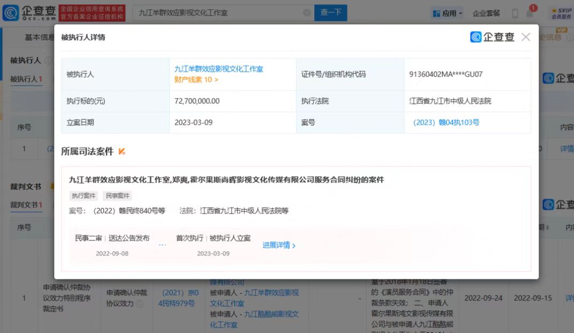Viewport: 574px width, 333px height.
Task: Click the SVIP 会员服务 icon
Action: point(562,13)
